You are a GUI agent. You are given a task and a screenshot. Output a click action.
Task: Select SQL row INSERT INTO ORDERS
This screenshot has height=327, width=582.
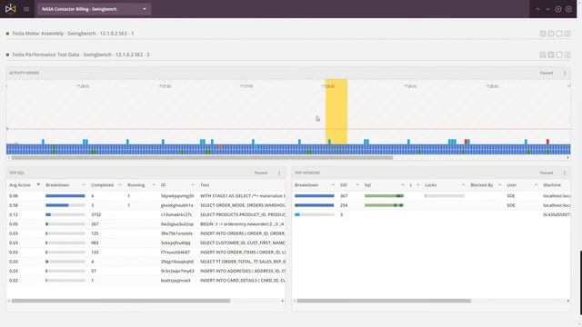point(145,233)
